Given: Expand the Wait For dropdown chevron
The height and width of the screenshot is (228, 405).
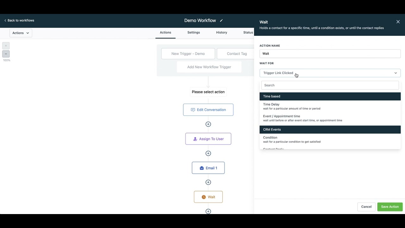Looking at the screenshot, I should (x=396, y=73).
